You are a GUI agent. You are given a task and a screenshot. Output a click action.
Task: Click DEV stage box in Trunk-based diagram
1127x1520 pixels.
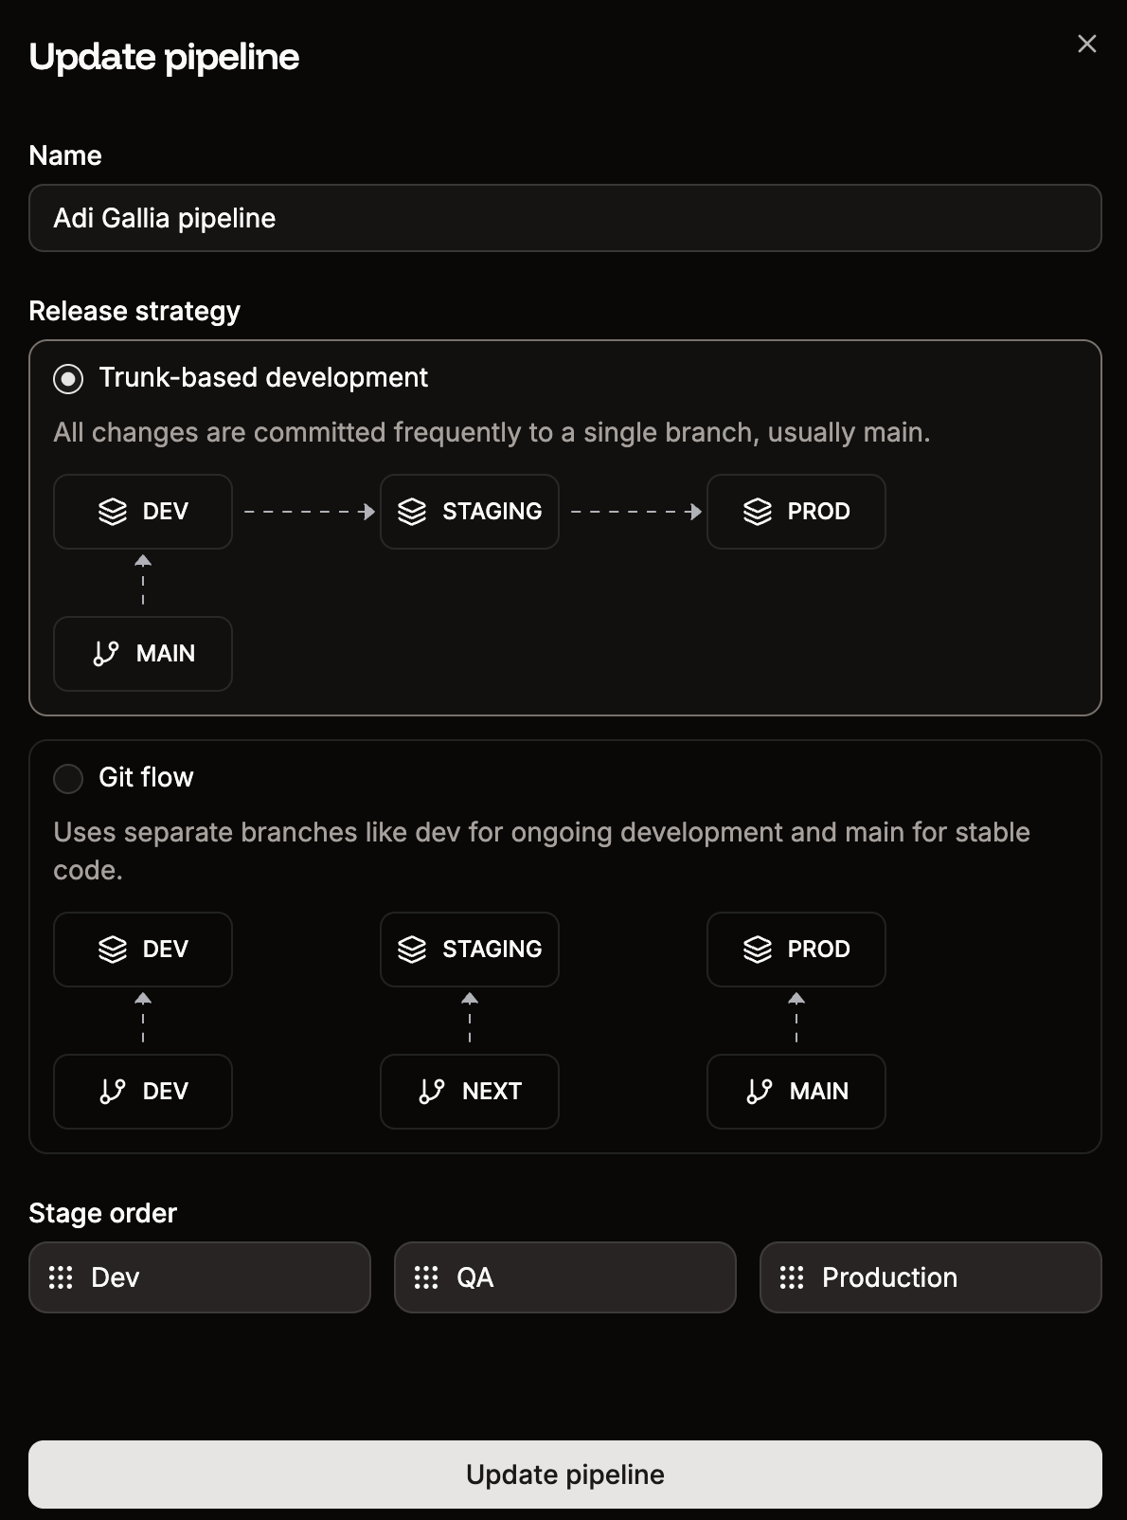coord(143,512)
